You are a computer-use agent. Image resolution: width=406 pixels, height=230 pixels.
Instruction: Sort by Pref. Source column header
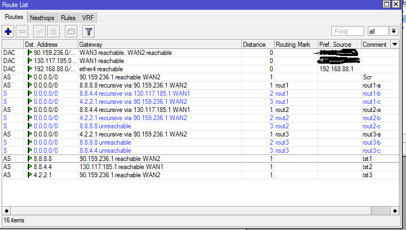pyautogui.click(x=340, y=45)
